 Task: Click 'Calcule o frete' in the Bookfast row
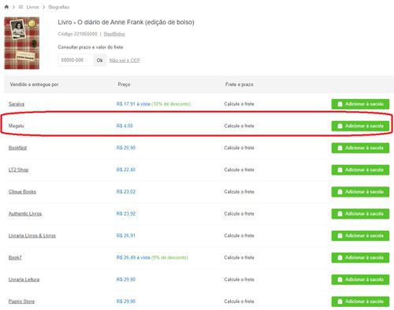click(x=239, y=148)
